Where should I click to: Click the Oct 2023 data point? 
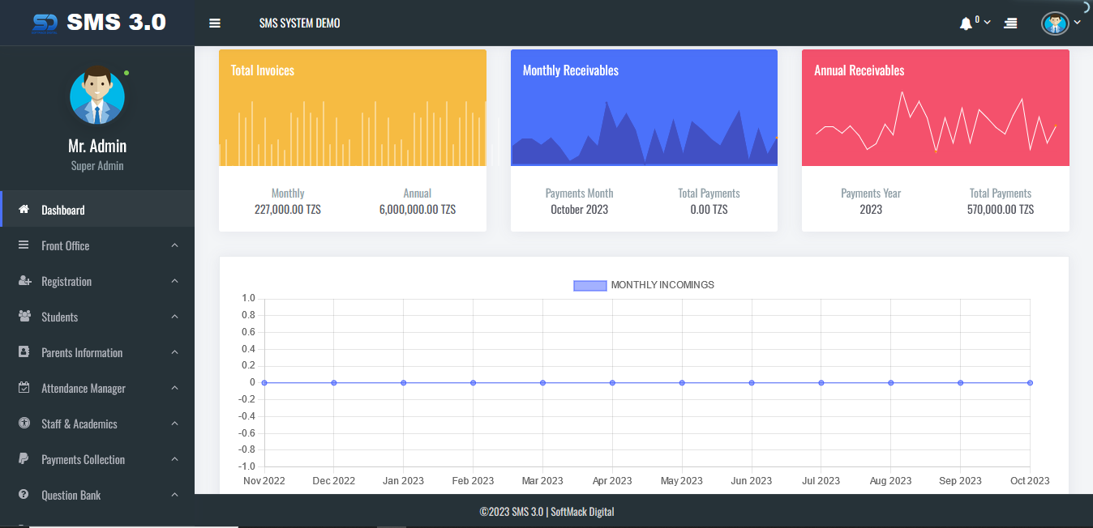click(x=1030, y=382)
